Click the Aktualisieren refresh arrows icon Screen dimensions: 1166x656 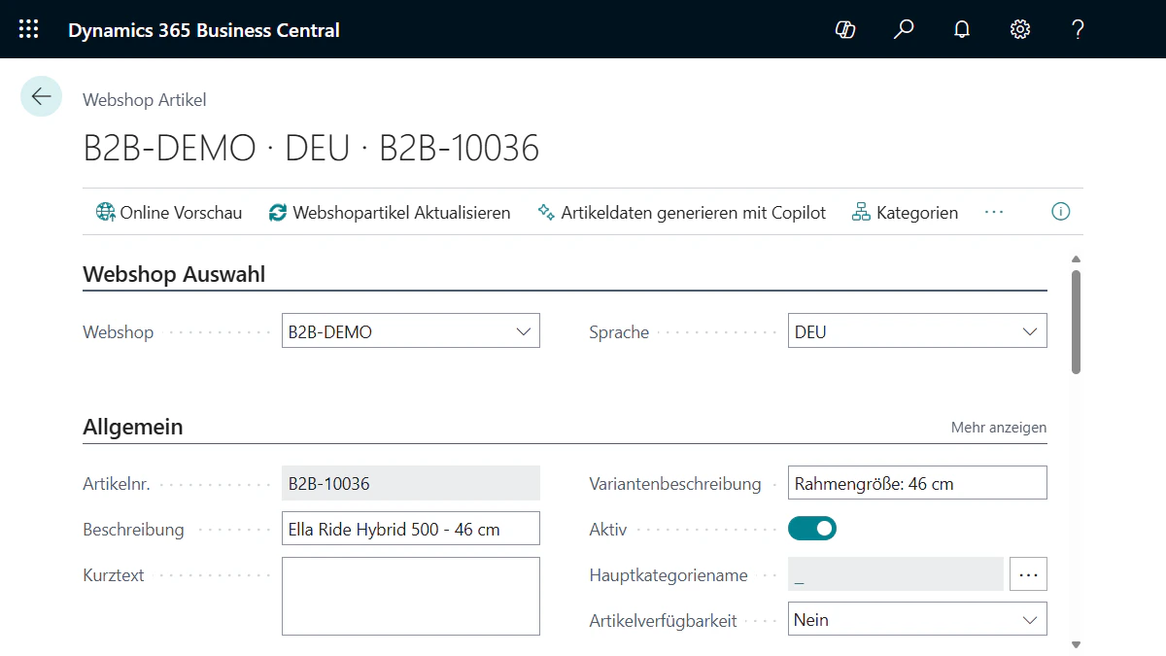(x=278, y=212)
